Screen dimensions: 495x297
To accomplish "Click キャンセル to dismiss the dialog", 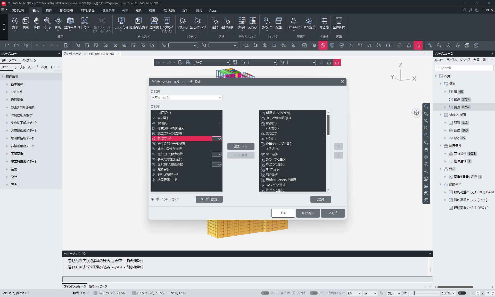I will [308, 213].
